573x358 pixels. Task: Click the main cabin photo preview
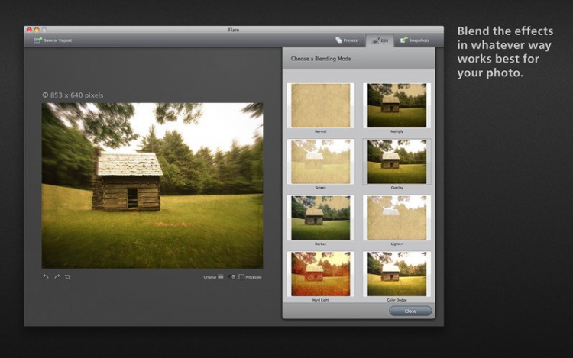[152, 185]
